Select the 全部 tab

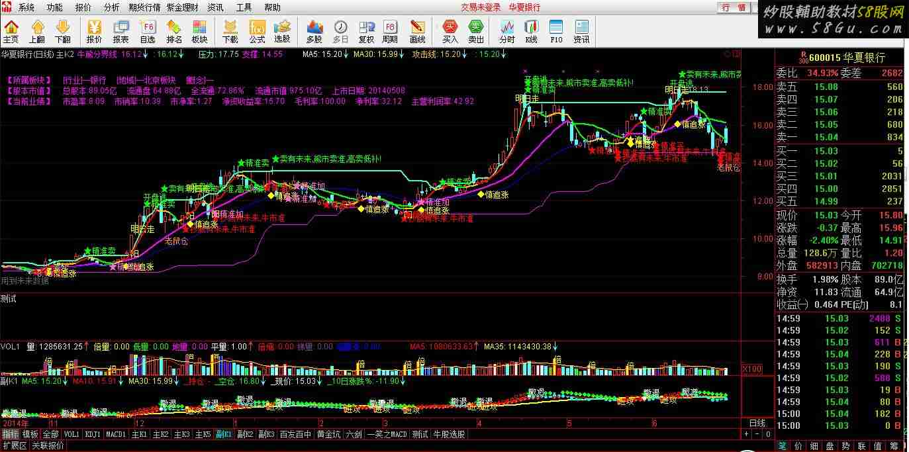(51, 435)
